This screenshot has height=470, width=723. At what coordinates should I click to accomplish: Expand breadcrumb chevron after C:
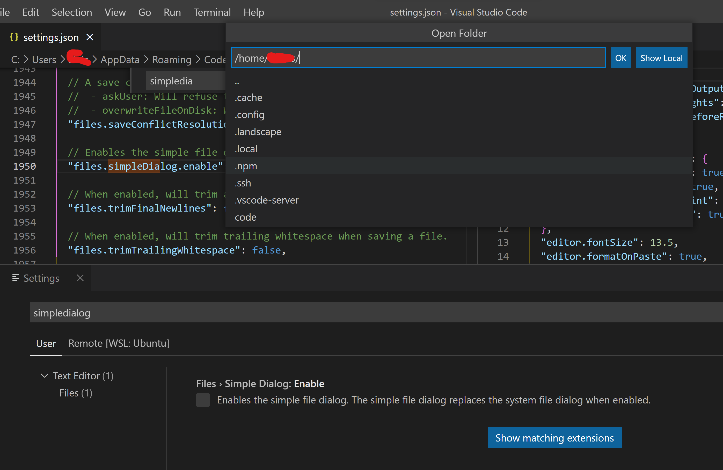(26, 59)
